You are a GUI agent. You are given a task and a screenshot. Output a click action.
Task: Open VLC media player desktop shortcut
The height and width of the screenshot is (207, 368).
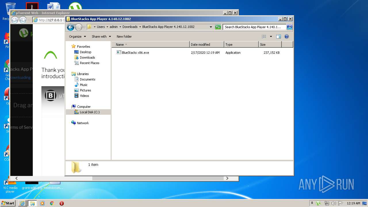pyautogui.click(x=10, y=187)
